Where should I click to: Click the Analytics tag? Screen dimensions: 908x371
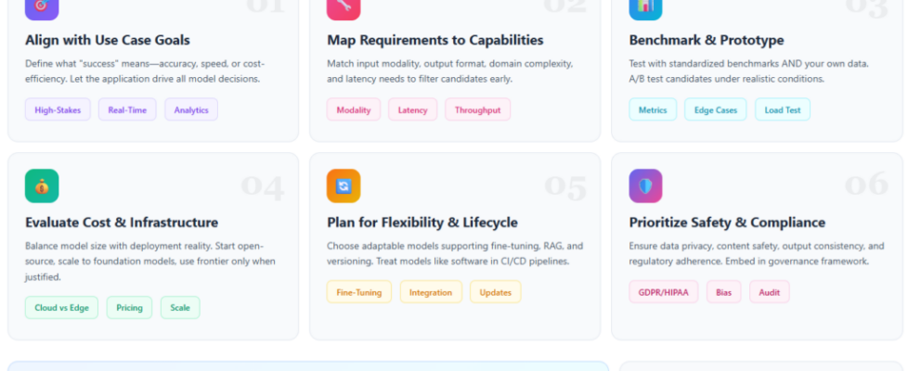[x=191, y=109]
